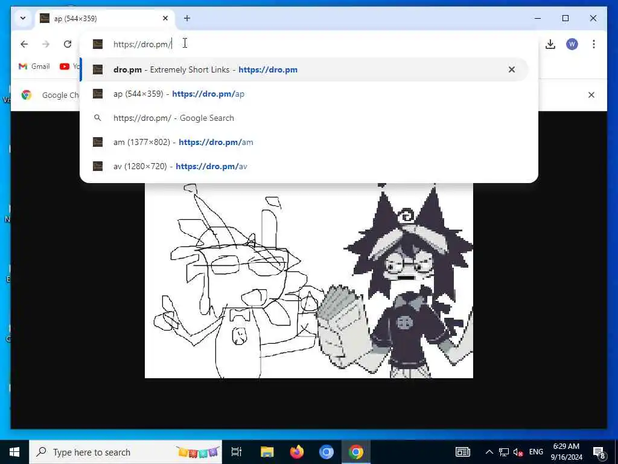This screenshot has height=464, width=618.
Task: Open a new tab with plus button
Action: click(187, 18)
